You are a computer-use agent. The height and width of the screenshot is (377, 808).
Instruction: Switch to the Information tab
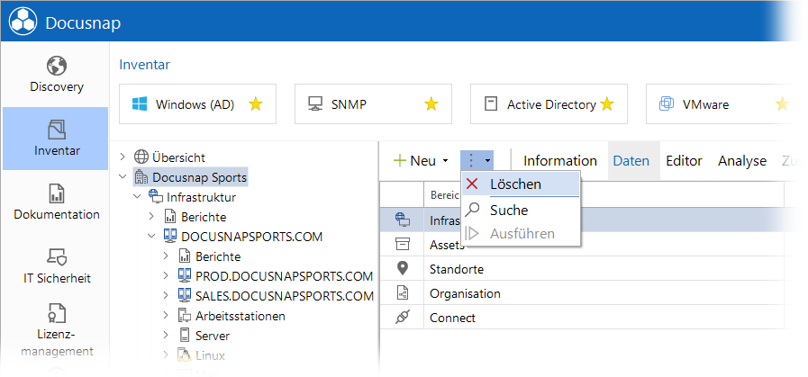click(560, 161)
